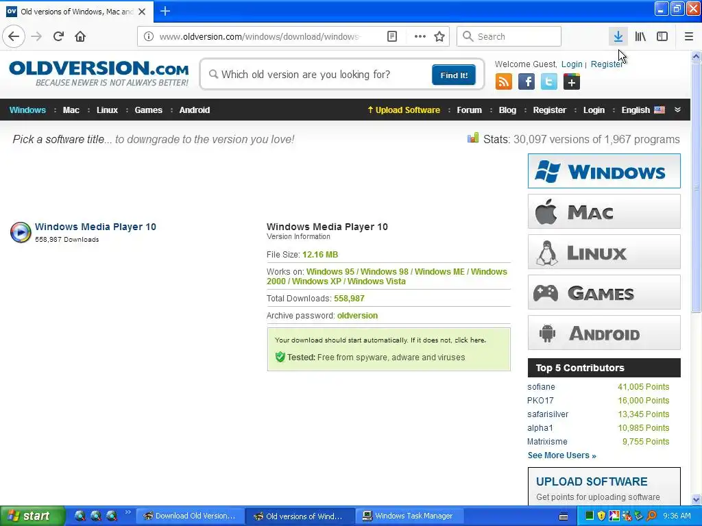
Task: Open a new tab with plus button
Action: pyautogui.click(x=165, y=11)
